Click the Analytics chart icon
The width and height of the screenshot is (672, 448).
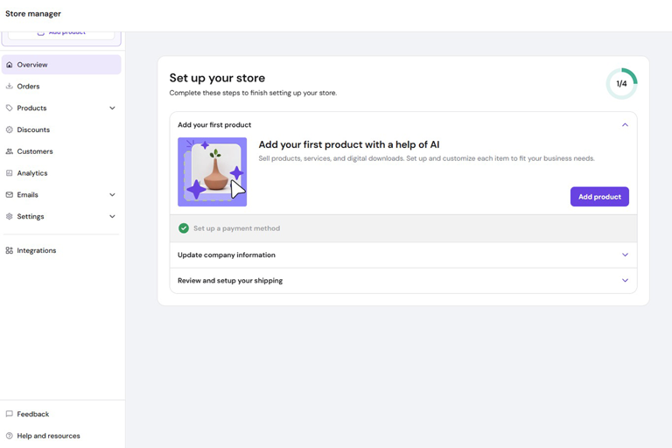point(10,173)
